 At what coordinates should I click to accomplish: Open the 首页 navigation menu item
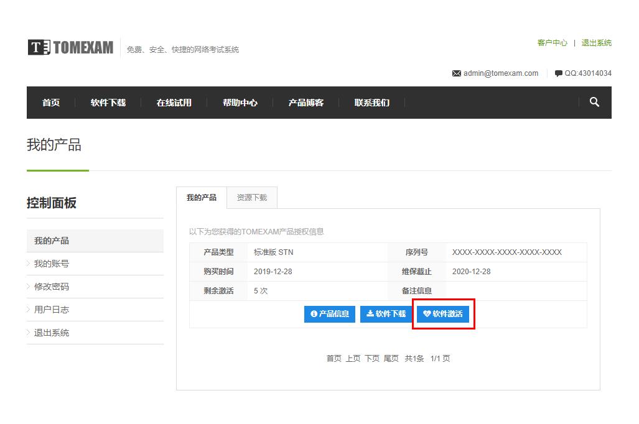pyautogui.click(x=51, y=103)
